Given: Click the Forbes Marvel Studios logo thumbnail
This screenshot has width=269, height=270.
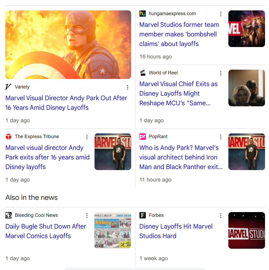Looking at the screenshot, I should pos(247,230).
